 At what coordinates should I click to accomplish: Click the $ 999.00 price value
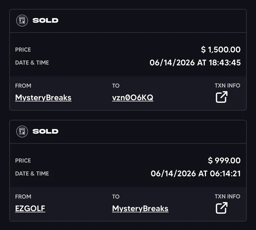click(224, 160)
